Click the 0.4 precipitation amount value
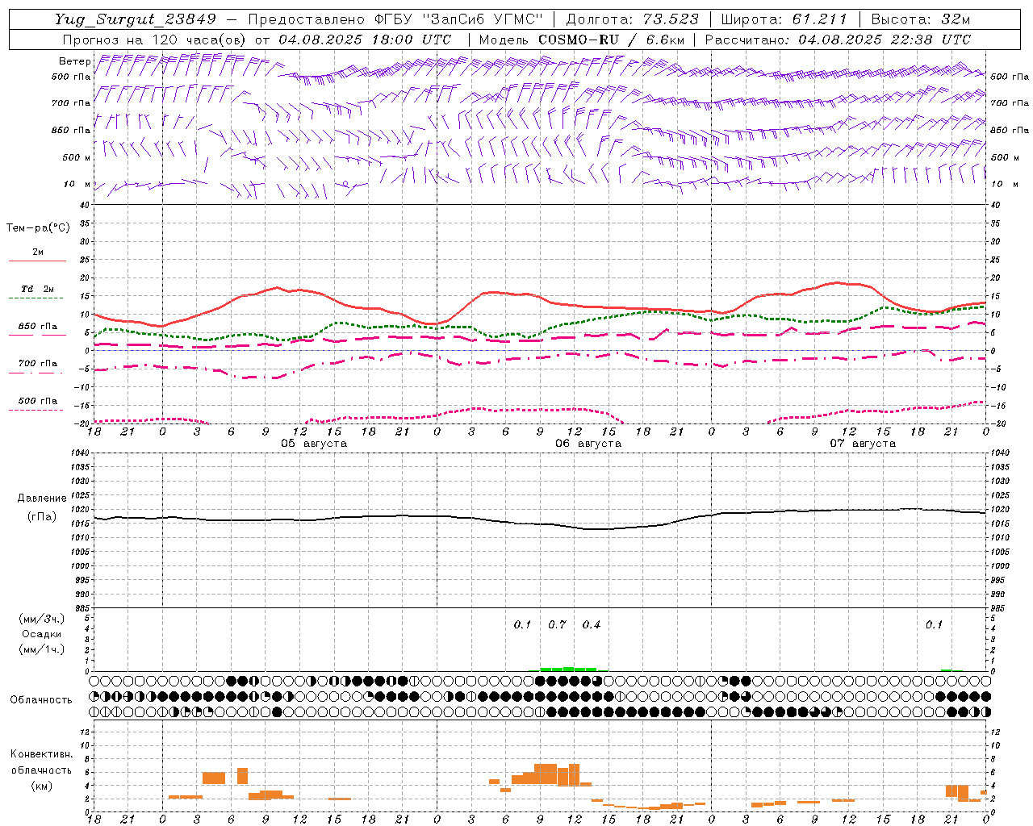1033x826 pixels. (592, 625)
